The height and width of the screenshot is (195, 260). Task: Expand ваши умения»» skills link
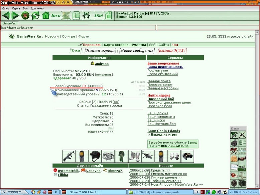101,132
